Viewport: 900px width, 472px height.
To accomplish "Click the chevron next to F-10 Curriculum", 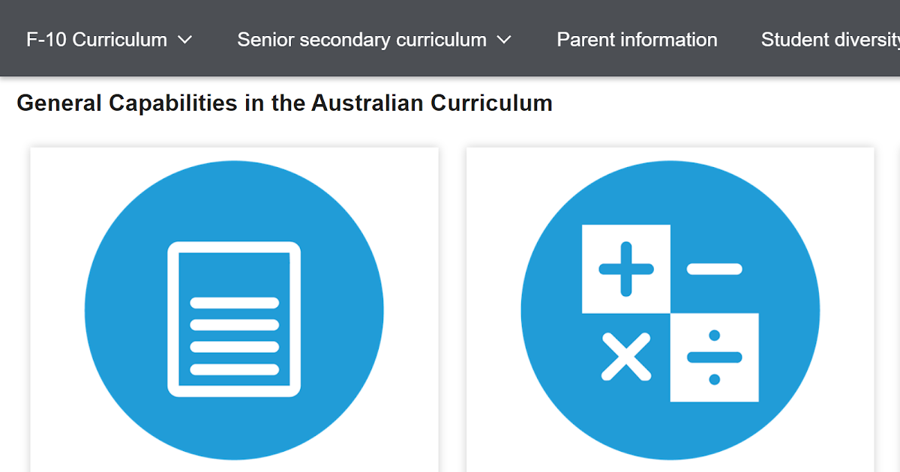I will (185, 40).
